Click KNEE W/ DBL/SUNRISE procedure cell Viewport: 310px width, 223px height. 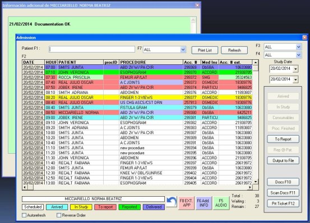151,173
